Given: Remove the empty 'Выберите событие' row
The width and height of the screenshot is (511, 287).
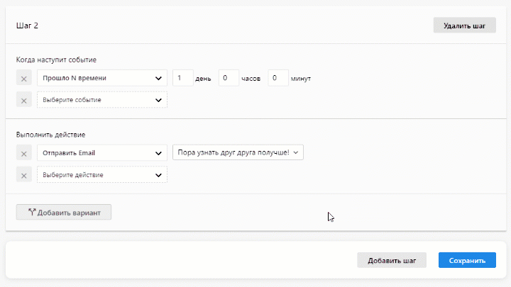Looking at the screenshot, I should coord(23,100).
